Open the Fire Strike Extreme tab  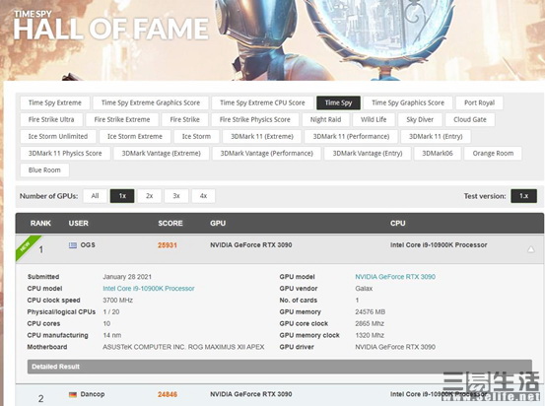(x=122, y=119)
